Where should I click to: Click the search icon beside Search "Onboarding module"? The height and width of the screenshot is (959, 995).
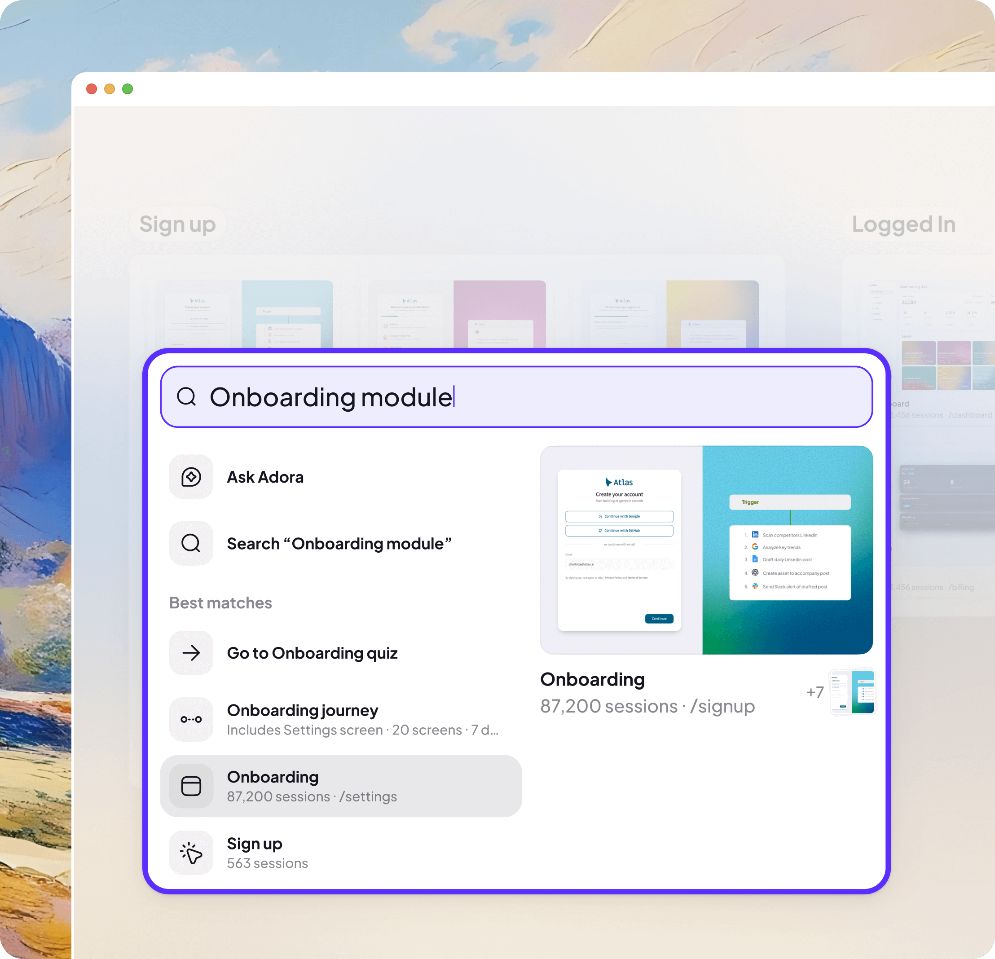pyautogui.click(x=191, y=543)
